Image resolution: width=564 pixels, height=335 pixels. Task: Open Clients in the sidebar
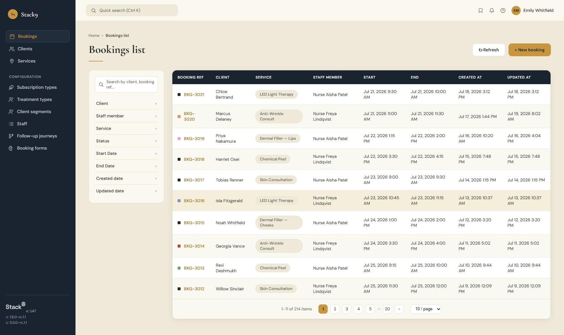coord(38,49)
